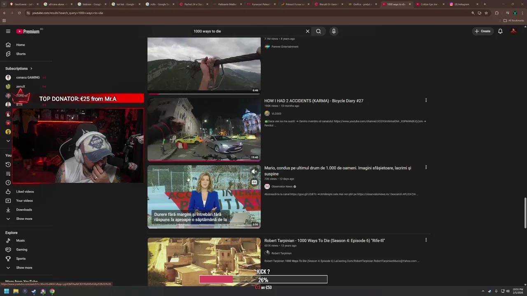Open HOW I HAD 2 ACCIDENTS title

click(314, 101)
